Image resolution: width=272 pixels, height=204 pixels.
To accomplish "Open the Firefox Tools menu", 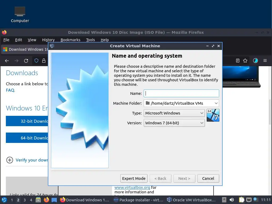I will (x=90, y=40).
